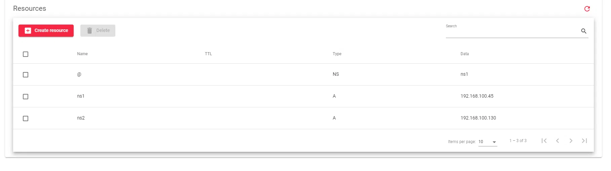Screen dimensions: 611x171
Task: Check the ns1 record row
Action: tap(26, 97)
